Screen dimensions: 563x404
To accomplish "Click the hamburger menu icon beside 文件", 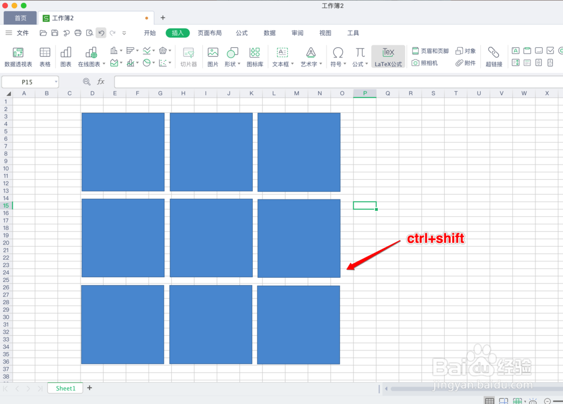I will tap(8, 33).
